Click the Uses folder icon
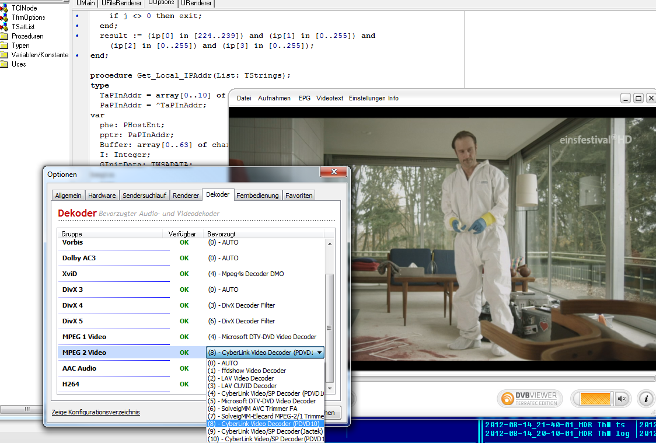656x443 pixels. (x=5, y=64)
